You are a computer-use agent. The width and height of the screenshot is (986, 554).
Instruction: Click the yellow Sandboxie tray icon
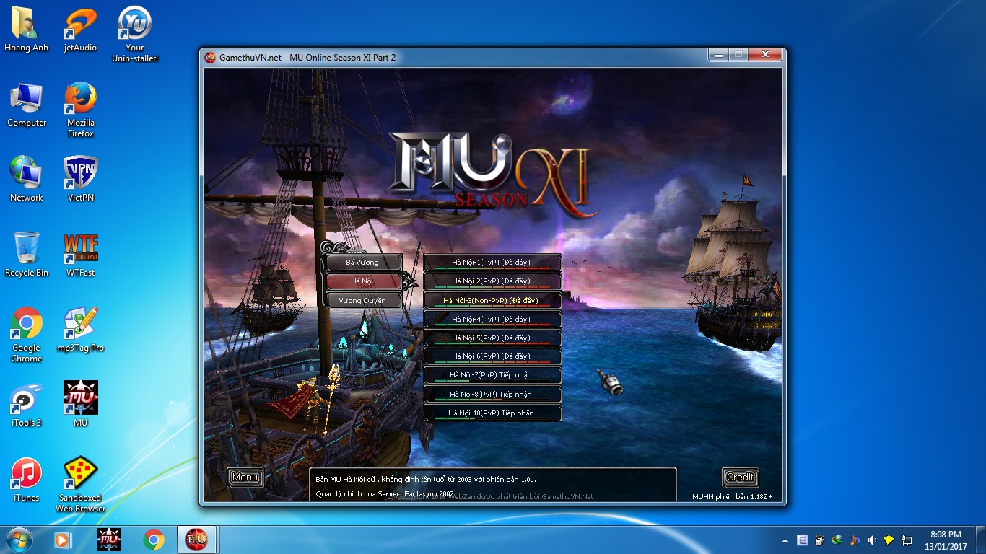click(x=889, y=540)
